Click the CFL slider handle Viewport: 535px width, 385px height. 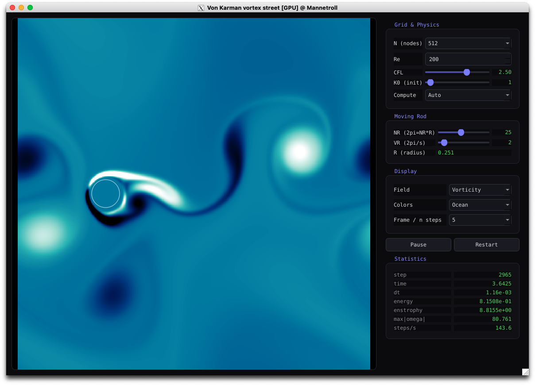tap(467, 72)
